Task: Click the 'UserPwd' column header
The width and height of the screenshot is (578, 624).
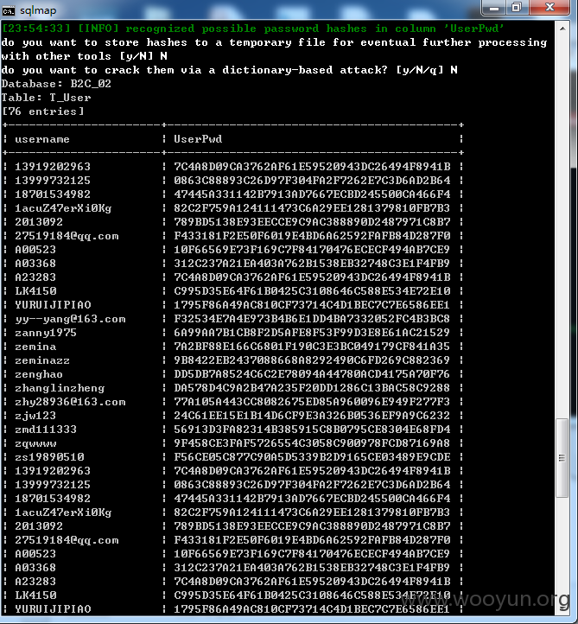Action: pyautogui.click(x=198, y=139)
